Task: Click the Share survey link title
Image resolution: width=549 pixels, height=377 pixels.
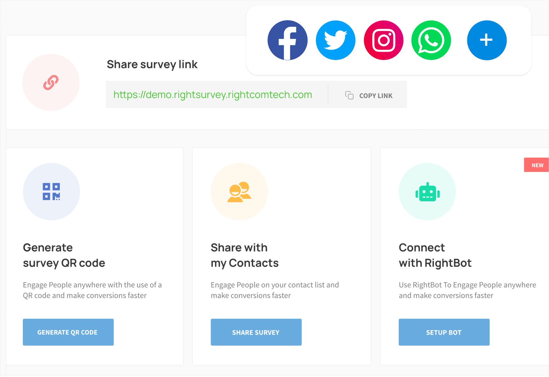Action: click(152, 64)
